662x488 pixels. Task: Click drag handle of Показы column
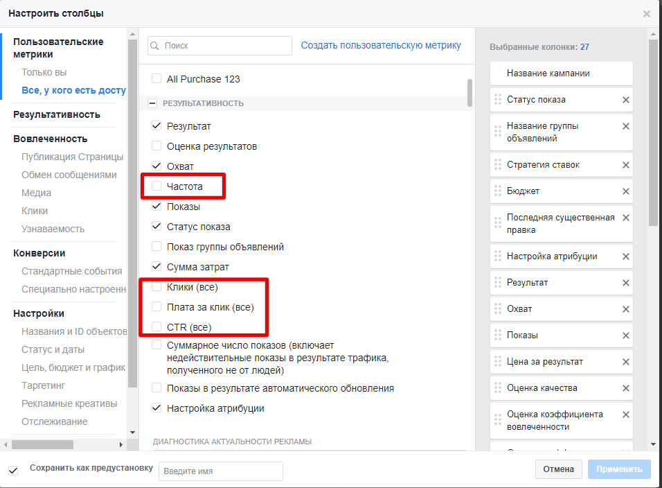tap(497, 335)
